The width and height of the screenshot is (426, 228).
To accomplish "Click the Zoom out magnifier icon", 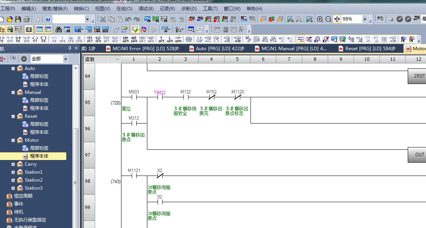I will [x=328, y=19].
